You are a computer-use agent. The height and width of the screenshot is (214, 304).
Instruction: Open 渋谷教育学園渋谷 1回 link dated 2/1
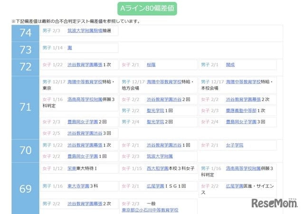tap(164, 145)
